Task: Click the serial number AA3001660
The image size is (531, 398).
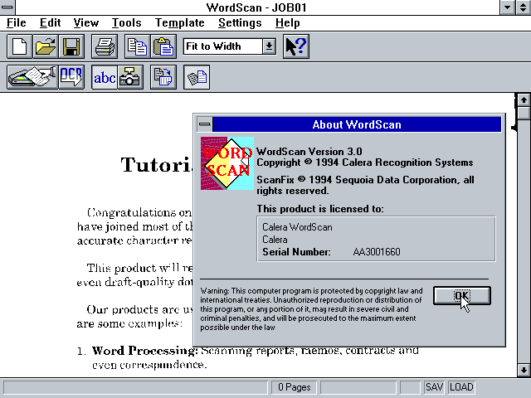Action: coord(377,252)
